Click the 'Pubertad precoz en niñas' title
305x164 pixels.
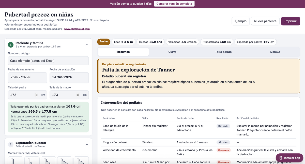39,14
